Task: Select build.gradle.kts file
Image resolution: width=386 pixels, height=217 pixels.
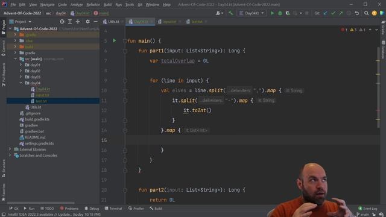Action: click(x=37, y=119)
